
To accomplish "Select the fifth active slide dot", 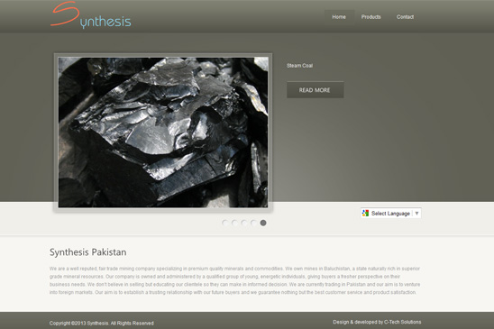I will click(263, 223).
